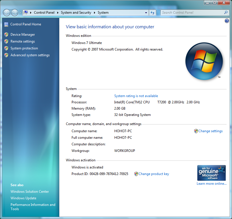Click the Full computer name value HOHO7-PC
This screenshot has width=232, height=219.
click(123, 138)
